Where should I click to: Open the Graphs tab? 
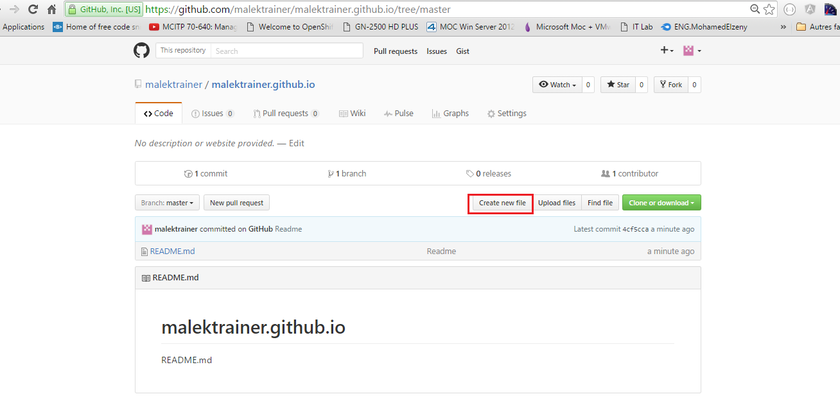(450, 114)
